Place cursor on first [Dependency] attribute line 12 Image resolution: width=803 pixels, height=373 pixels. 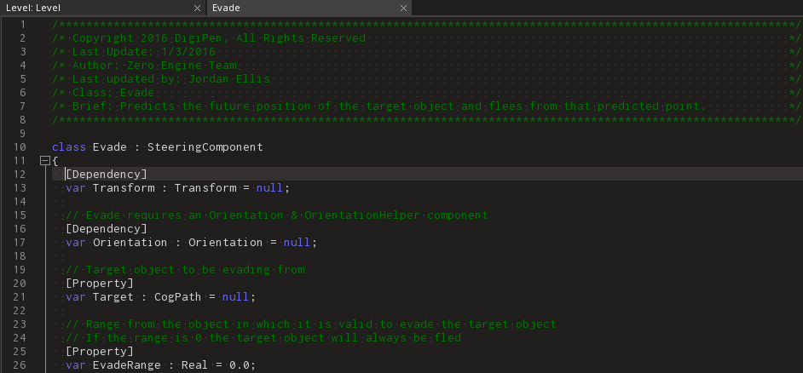pyautogui.click(x=106, y=175)
